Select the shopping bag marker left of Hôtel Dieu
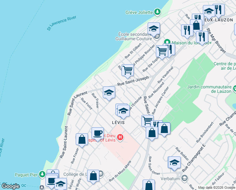The image size is (236, 190). (x=82, y=139)
